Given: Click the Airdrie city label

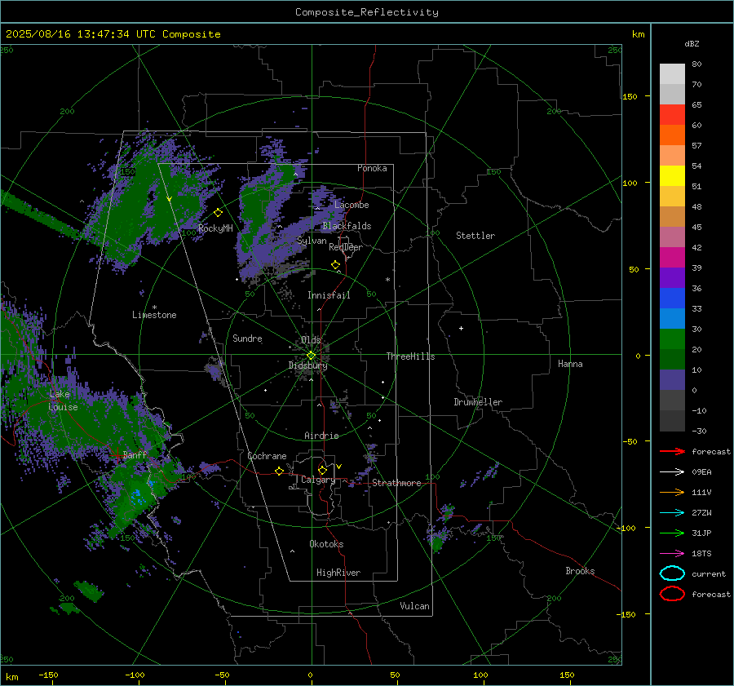Looking at the screenshot, I should pyautogui.click(x=321, y=436).
